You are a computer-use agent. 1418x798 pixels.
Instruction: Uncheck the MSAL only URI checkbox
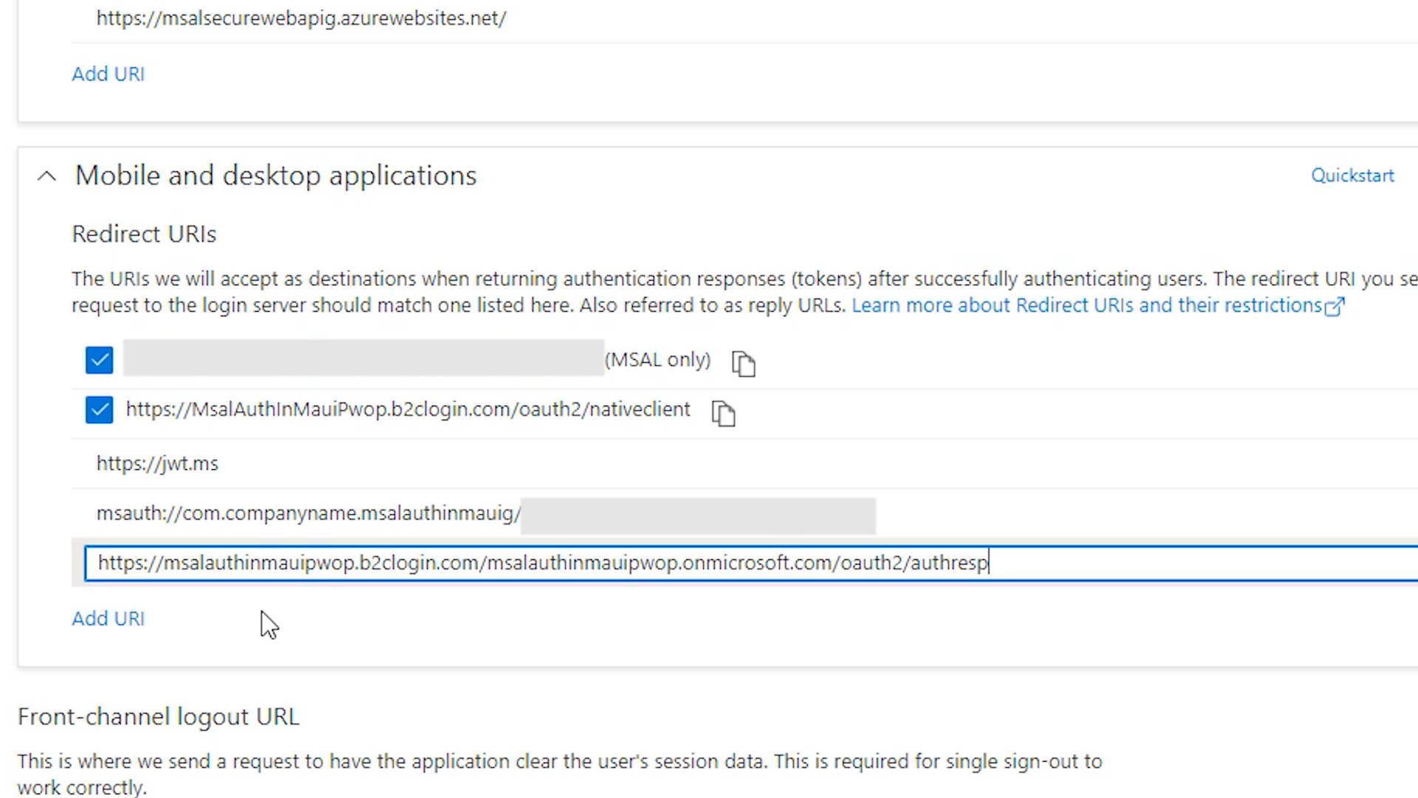99,361
